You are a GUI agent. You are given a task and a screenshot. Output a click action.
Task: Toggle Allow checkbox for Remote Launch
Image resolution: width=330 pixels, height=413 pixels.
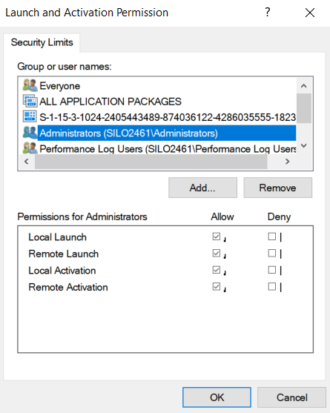[x=217, y=253]
